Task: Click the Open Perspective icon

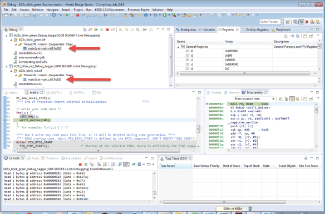Action: click(288, 22)
